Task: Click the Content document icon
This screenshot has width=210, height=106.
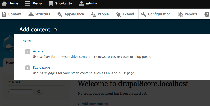Action: tap(4, 14)
